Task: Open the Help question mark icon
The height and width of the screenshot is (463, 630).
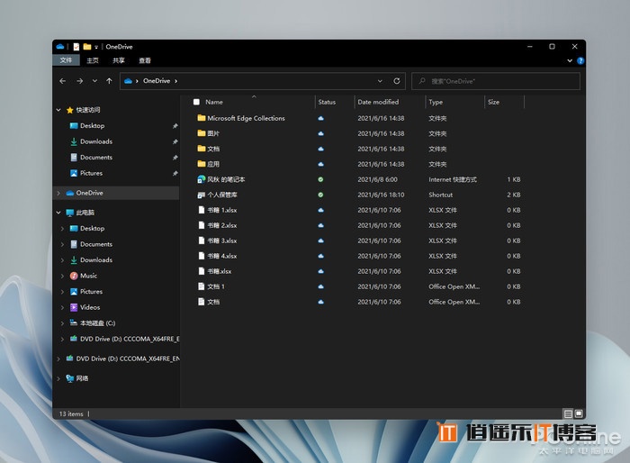Action: [x=580, y=60]
